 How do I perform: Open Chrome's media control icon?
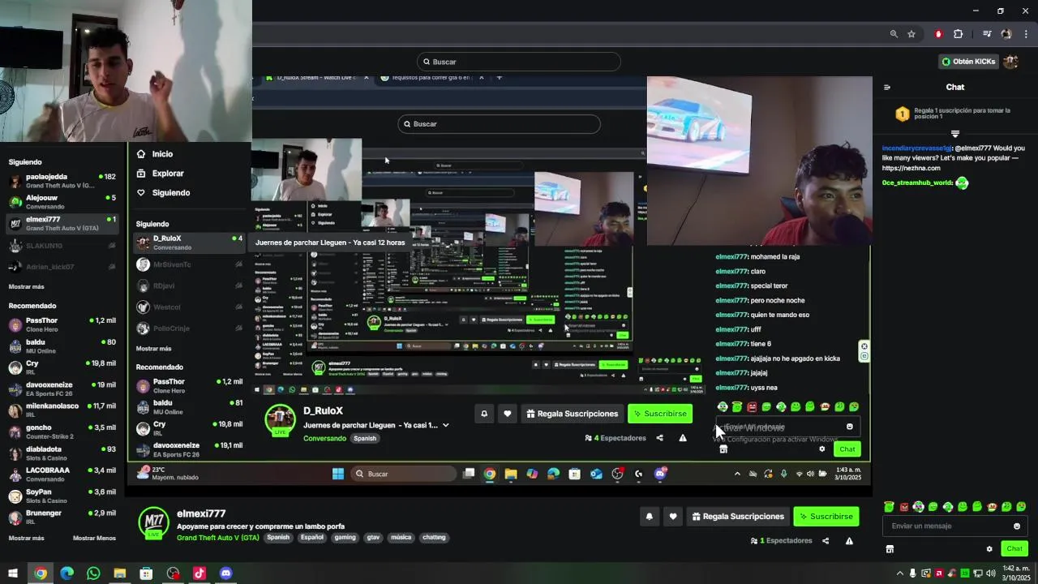coord(987,34)
